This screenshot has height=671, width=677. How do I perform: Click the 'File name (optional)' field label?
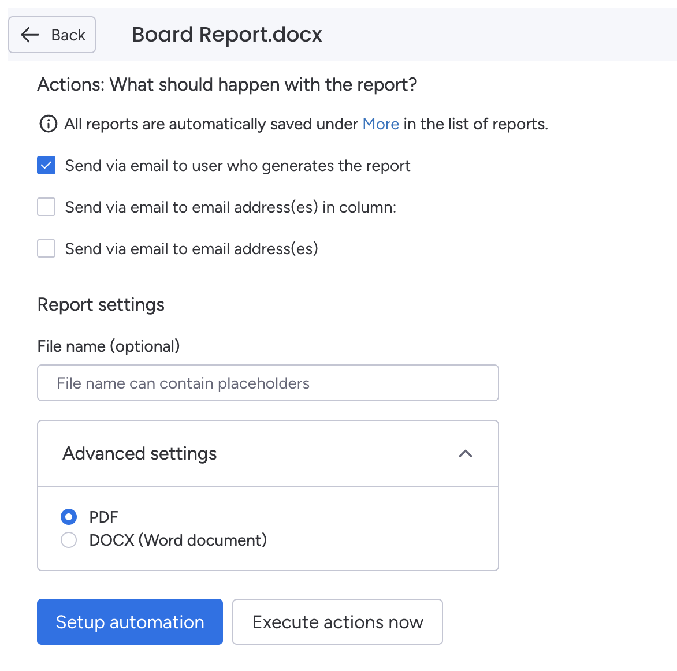[x=109, y=346]
